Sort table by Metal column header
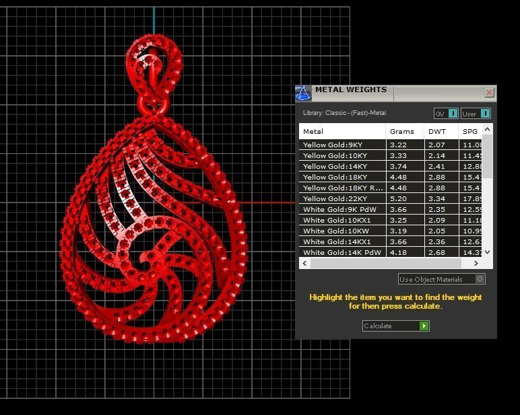 pos(342,131)
